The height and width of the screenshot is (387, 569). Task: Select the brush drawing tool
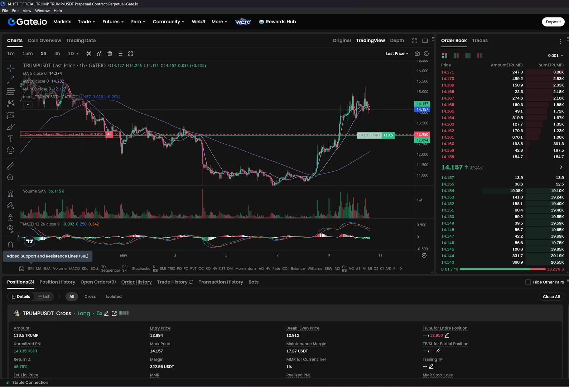[11, 127]
